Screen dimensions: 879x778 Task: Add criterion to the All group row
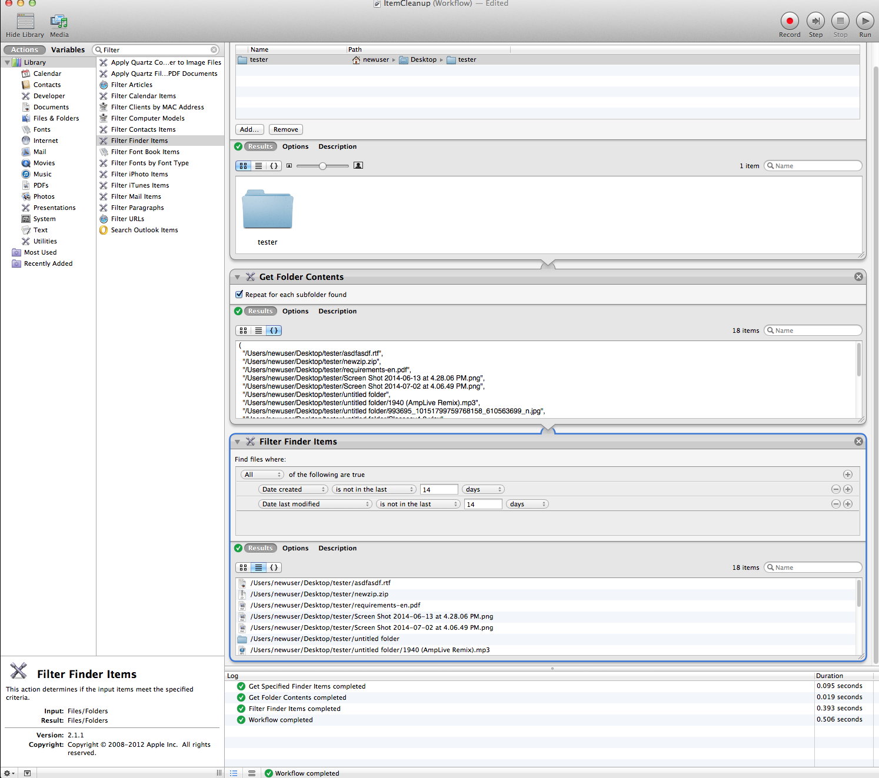point(848,475)
